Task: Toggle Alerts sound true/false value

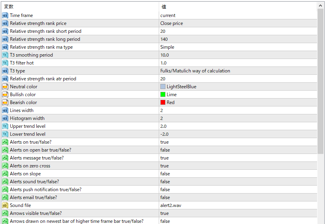Action: pos(165,182)
